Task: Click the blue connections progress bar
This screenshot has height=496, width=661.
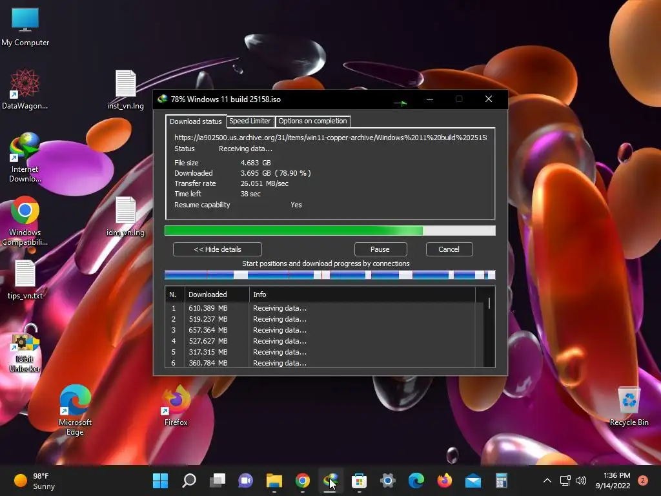Action: 330,275
